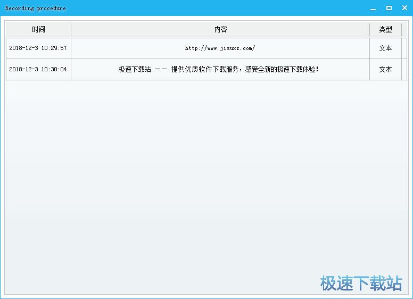Select the 2018-12-3 10:30:04 timestamp cell

[x=38, y=70]
